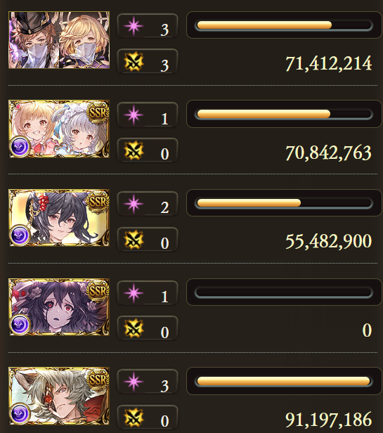Click the pink star icon in the wolf-eared character row
This screenshot has height=433, width=383.
134,382
